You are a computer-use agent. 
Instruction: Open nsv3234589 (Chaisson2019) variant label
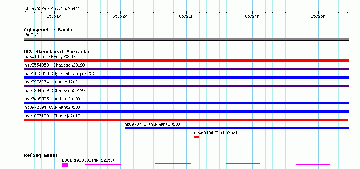coord(55,90)
